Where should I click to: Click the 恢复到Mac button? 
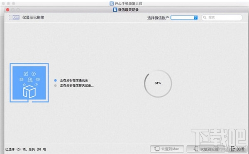(167, 149)
